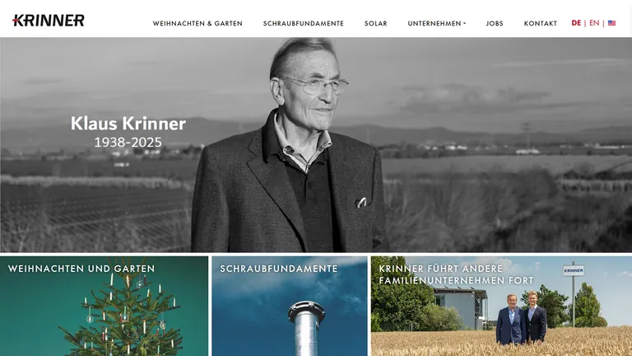Switch language to EN
632x356 pixels.
pos(594,23)
